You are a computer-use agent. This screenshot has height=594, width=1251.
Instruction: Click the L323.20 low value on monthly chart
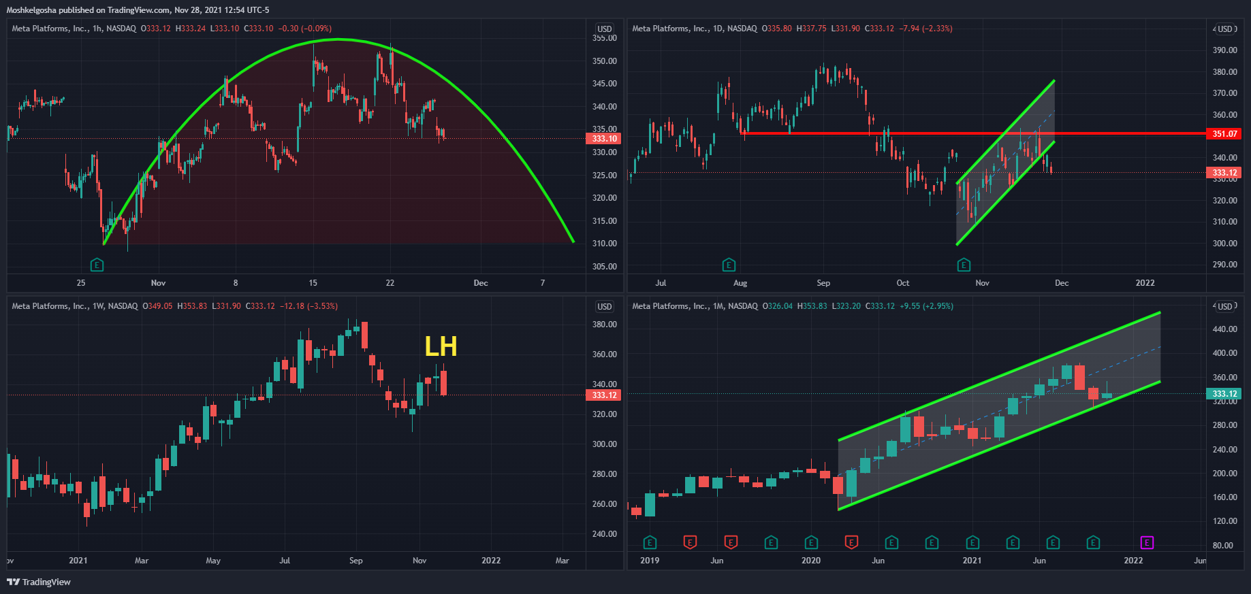(846, 306)
